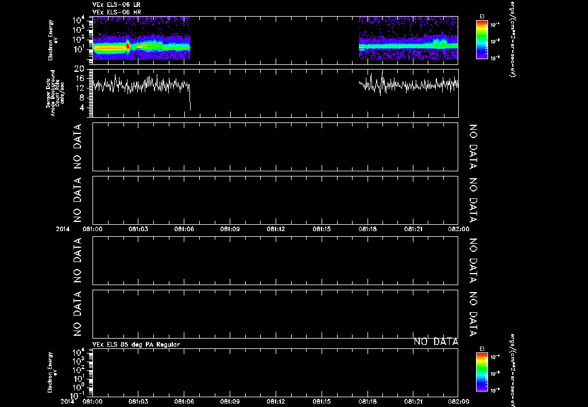Click 081:09 on the middle time axis
The image size is (588, 407).
click(230, 229)
